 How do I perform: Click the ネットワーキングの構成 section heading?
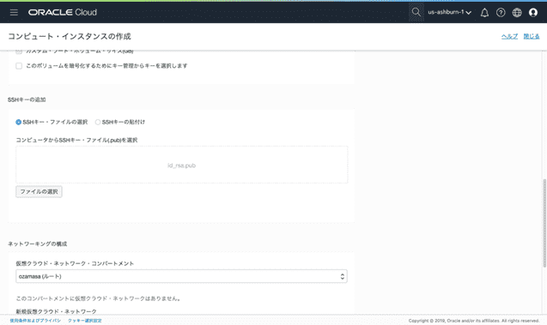tap(37, 244)
